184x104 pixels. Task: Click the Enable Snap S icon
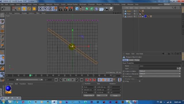coord(2,62)
